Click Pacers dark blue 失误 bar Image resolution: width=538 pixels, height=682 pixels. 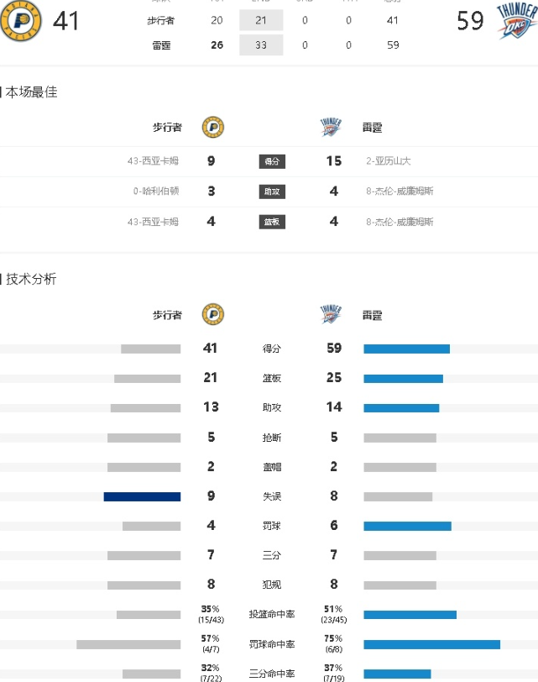[x=142, y=496]
